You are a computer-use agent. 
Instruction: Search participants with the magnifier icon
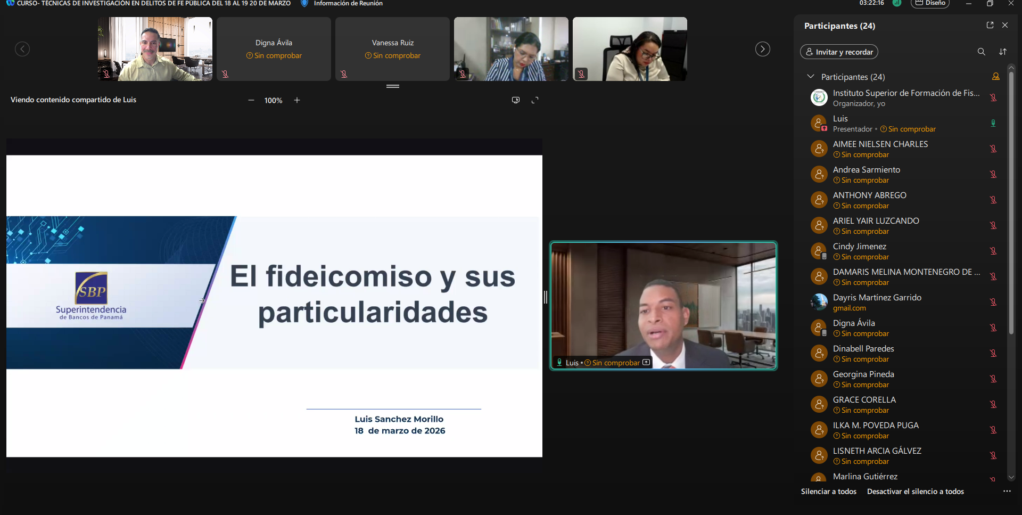pos(981,52)
